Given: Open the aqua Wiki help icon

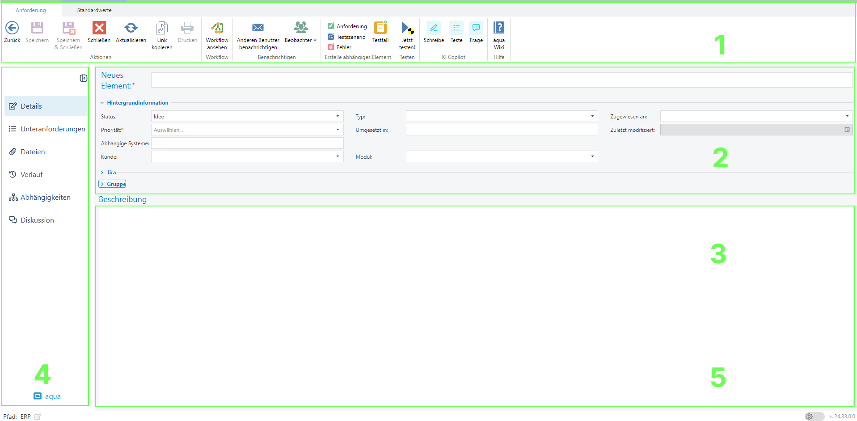Looking at the screenshot, I should click(x=498, y=28).
